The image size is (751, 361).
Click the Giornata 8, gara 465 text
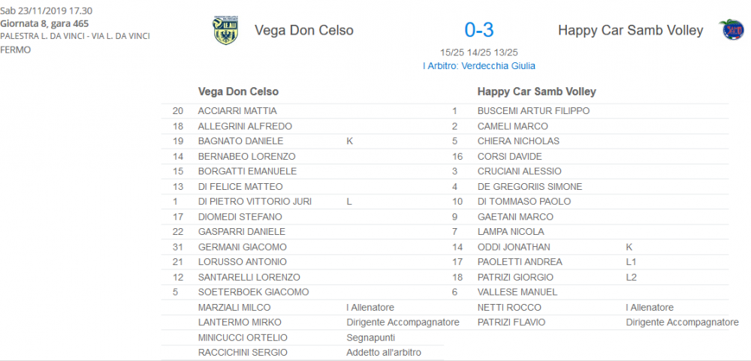44,23
